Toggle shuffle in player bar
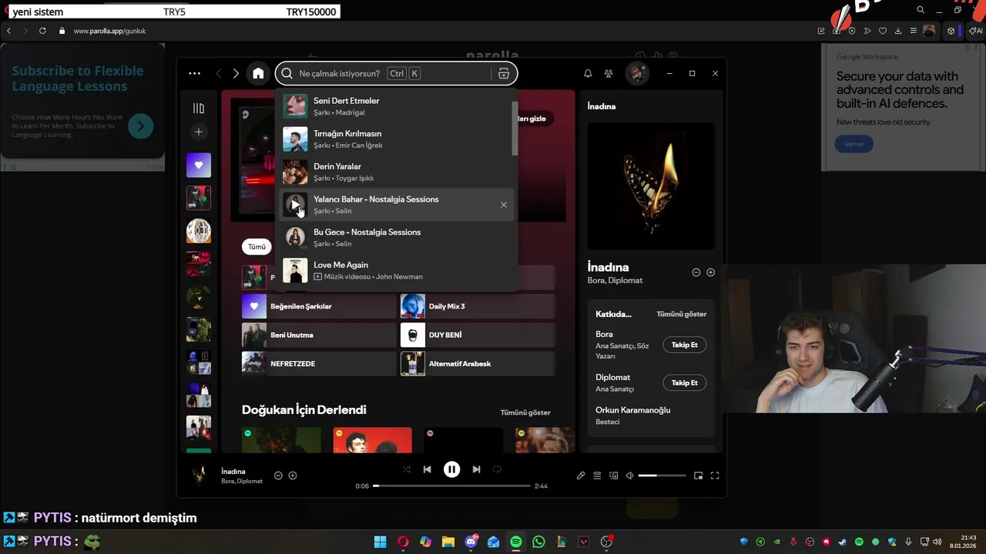Screen dimensions: 986x554 pos(406,469)
